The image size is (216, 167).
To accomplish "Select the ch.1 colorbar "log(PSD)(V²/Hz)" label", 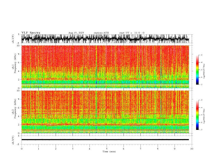I will (204, 71).
